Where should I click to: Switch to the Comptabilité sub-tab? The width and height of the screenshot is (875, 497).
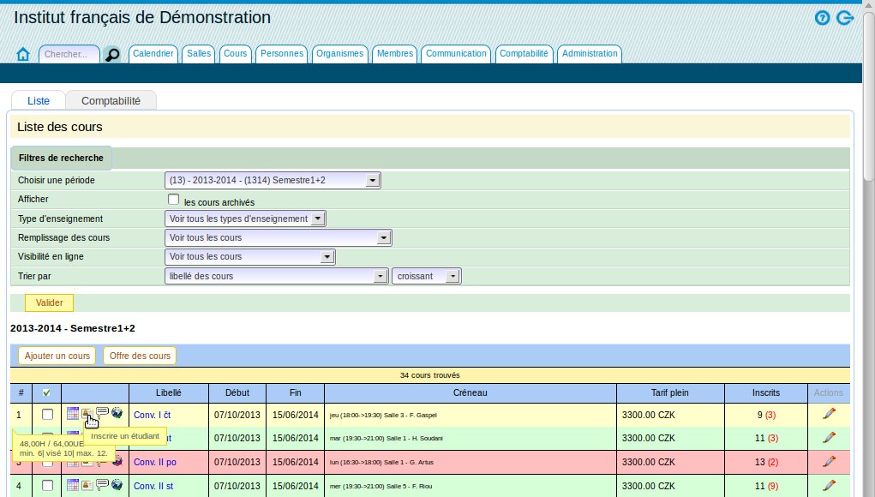coord(111,100)
